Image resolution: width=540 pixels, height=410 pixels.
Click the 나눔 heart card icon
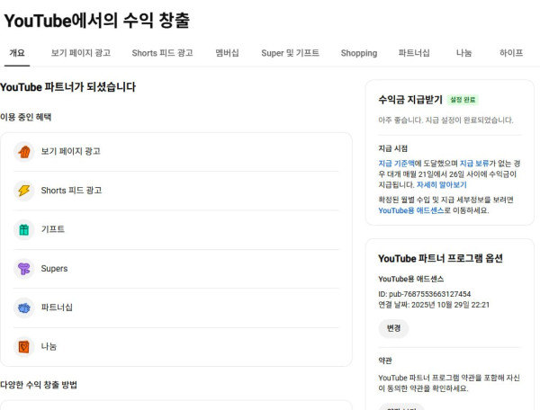(23, 347)
